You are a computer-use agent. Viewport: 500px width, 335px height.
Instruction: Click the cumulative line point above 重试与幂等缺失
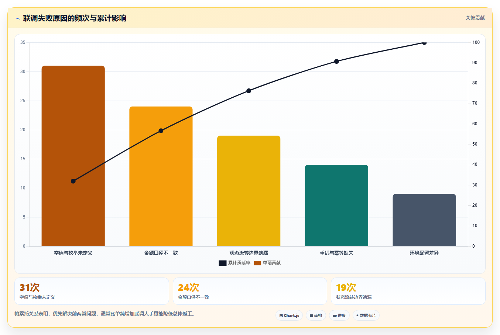336,62
